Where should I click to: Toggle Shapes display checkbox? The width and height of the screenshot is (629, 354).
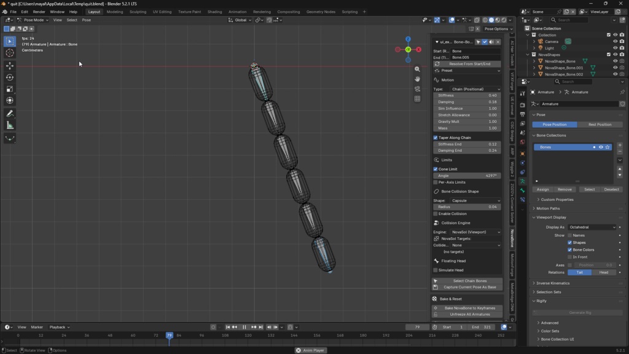(x=569, y=242)
